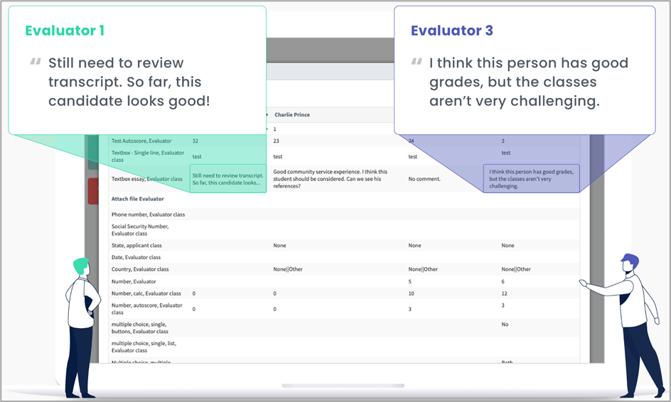The width and height of the screenshot is (671, 402).
Task: Click 'Social Security Number, Evaluator class' label
Action: tap(139, 229)
